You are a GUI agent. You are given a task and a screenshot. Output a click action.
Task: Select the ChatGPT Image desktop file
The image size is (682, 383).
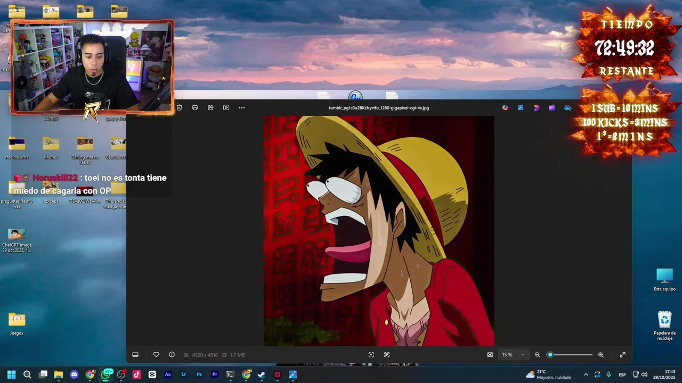(x=17, y=240)
